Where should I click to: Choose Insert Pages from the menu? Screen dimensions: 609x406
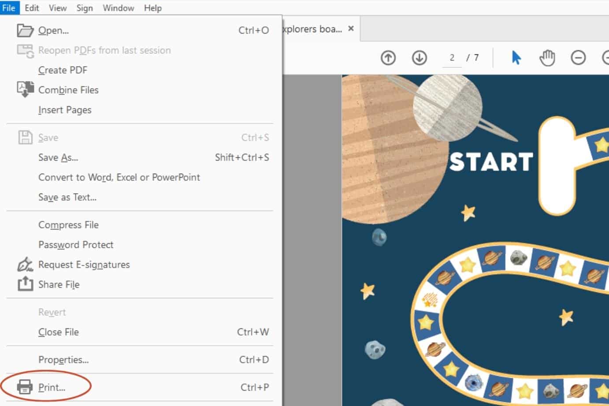[65, 110]
